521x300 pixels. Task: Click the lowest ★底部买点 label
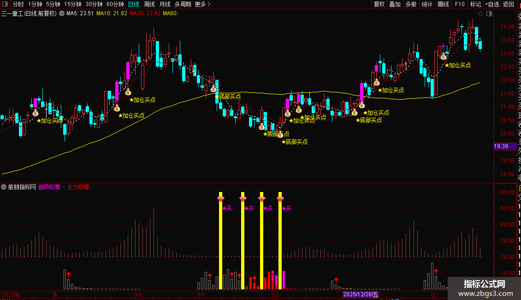click(295, 142)
